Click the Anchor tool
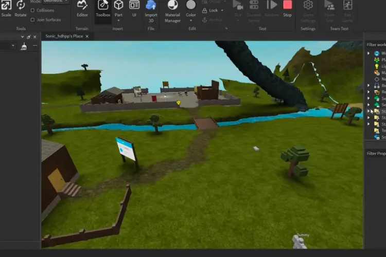The width and height of the screenshot is (386, 257). point(212,20)
